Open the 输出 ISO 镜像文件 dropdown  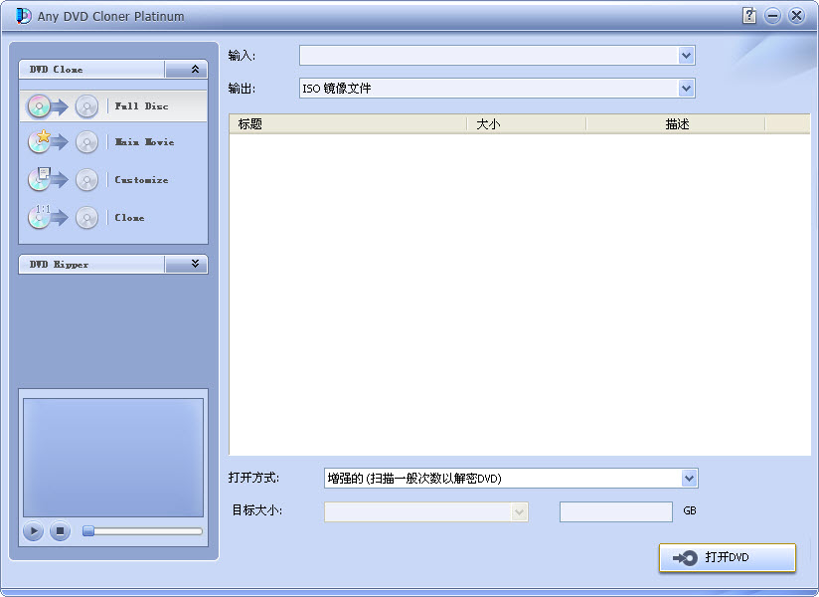coord(687,89)
